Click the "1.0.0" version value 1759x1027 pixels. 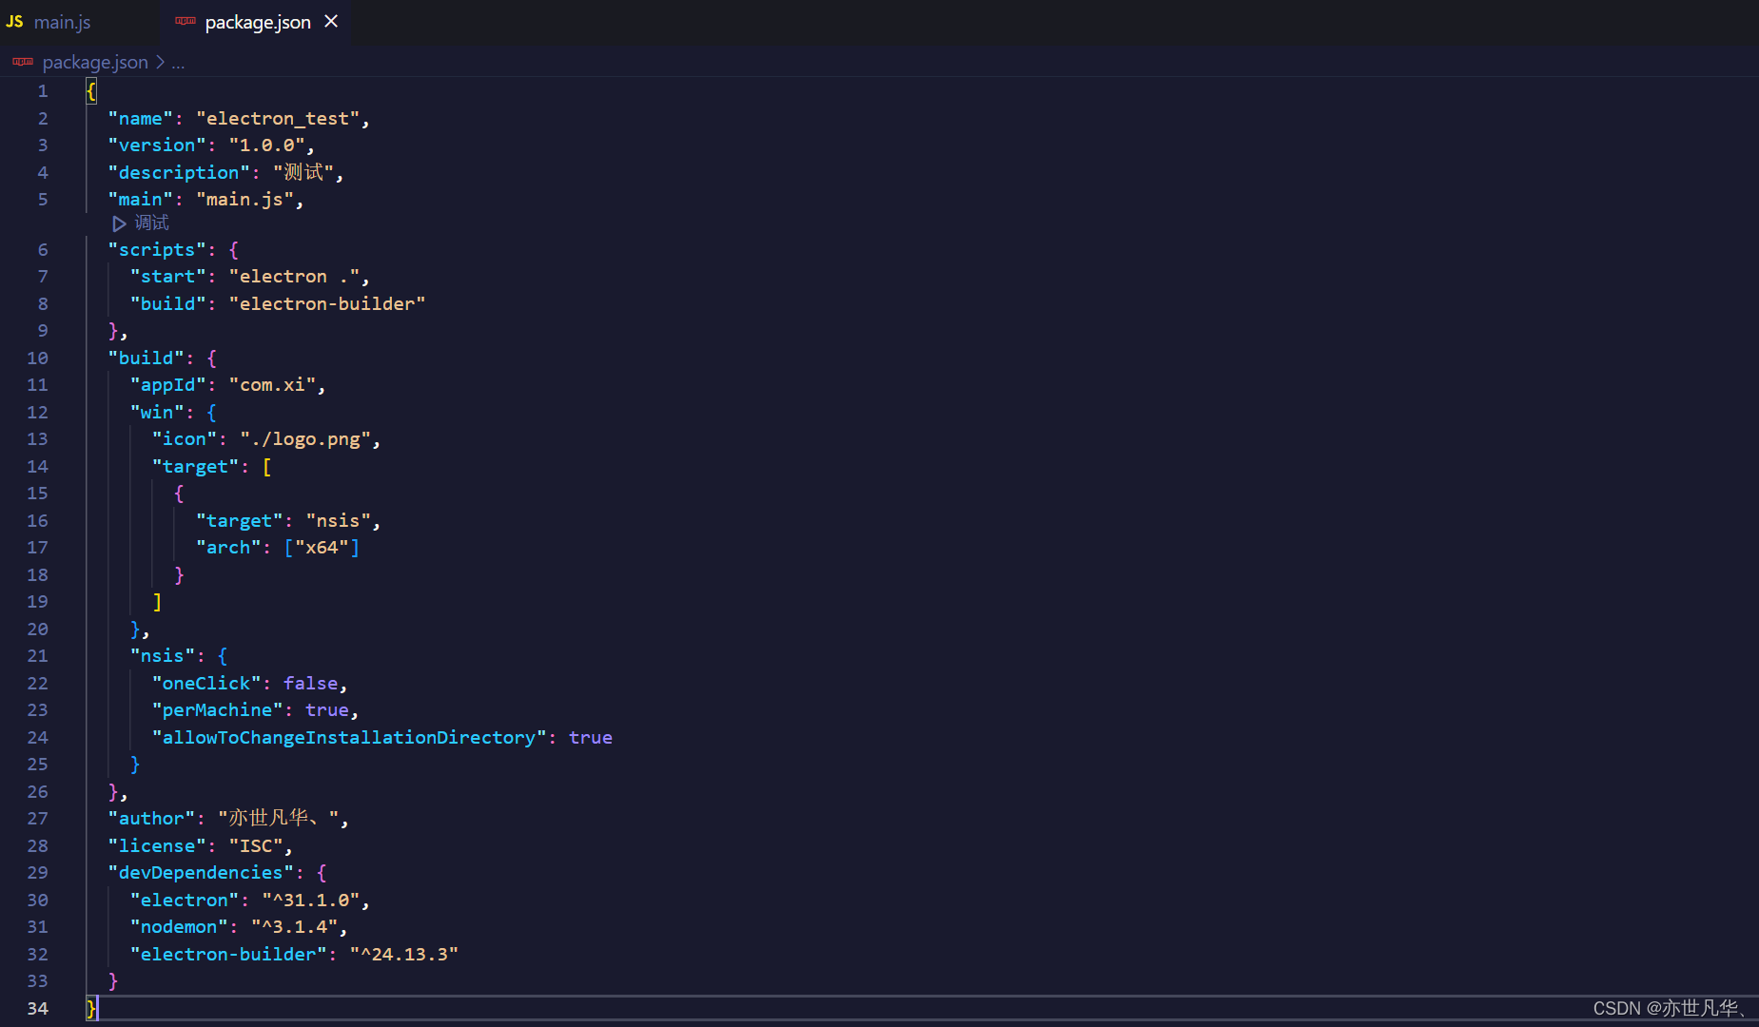267,145
